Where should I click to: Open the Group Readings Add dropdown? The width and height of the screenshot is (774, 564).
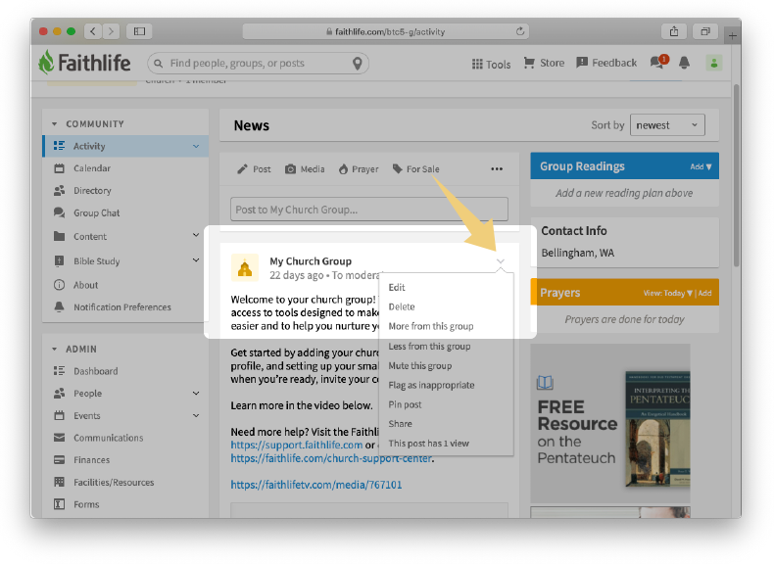coord(701,166)
